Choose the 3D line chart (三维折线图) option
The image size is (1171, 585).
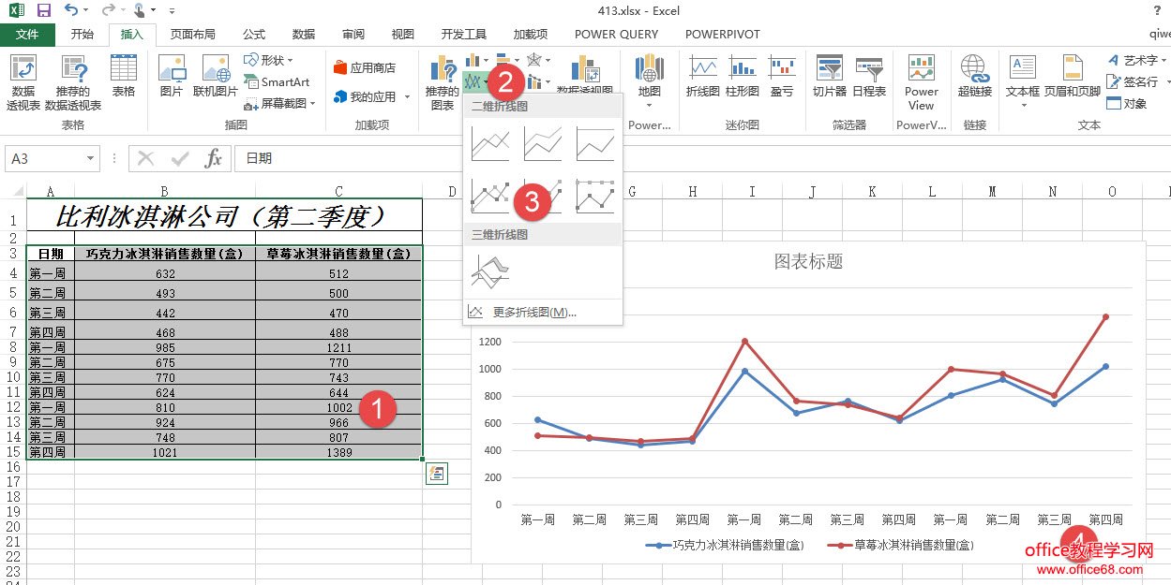490,272
